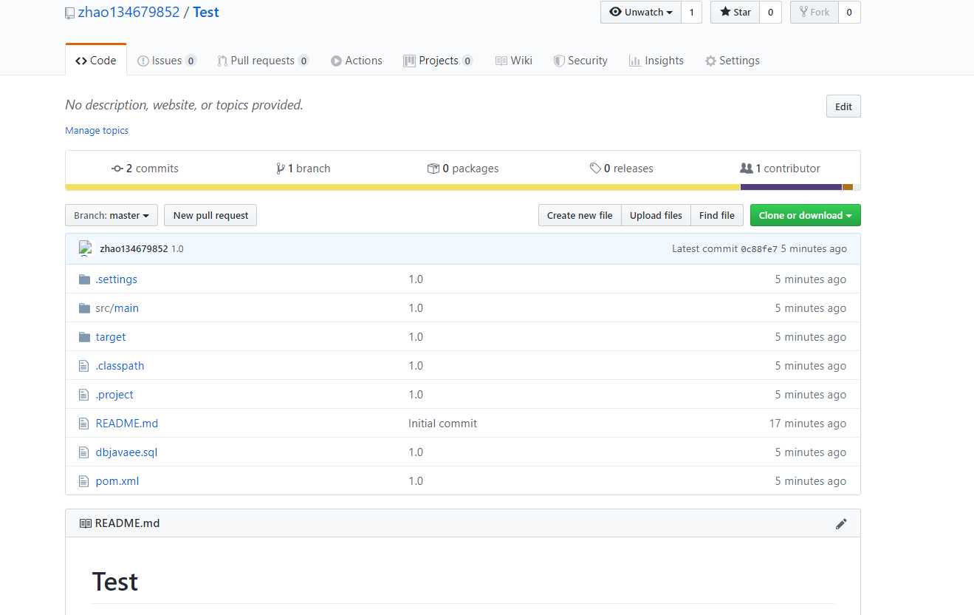The height and width of the screenshot is (615, 974).
Task: Click the Manage topics link
Action: pos(97,130)
